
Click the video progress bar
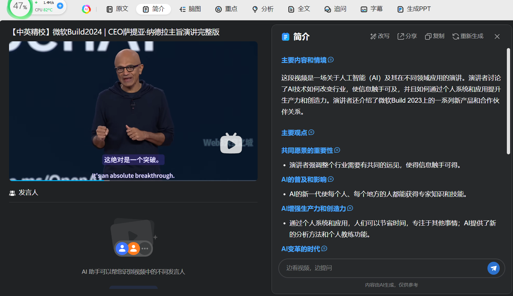click(x=133, y=180)
